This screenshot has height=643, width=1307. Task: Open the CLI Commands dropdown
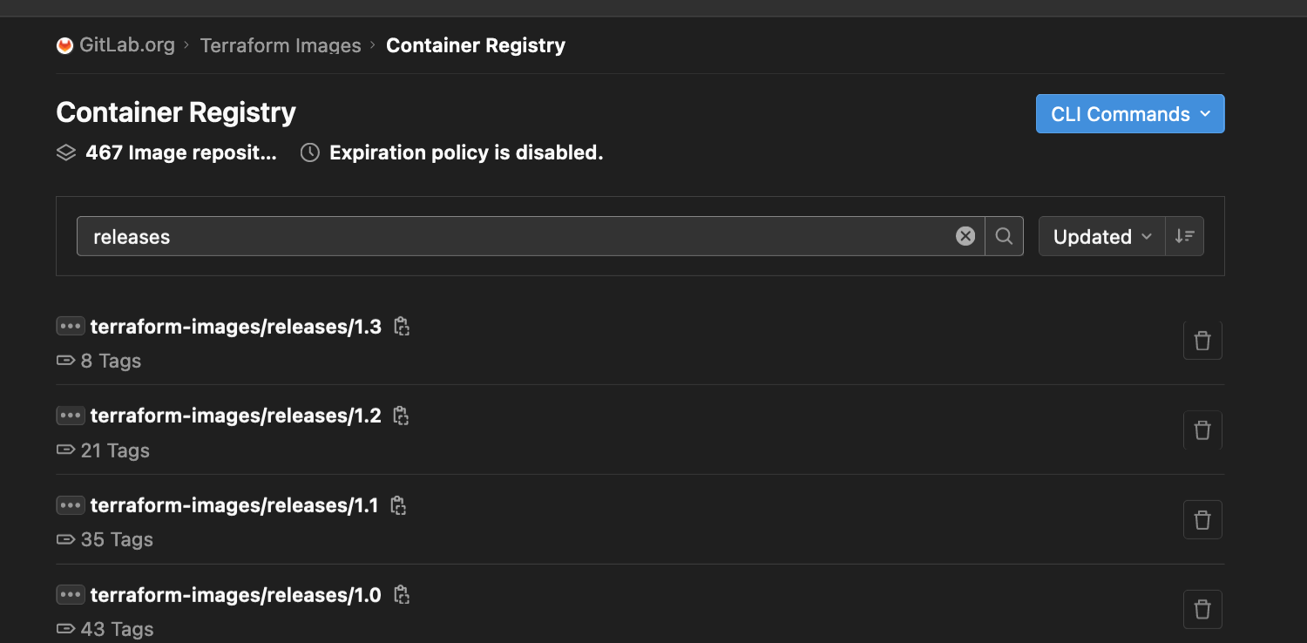pyautogui.click(x=1129, y=114)
